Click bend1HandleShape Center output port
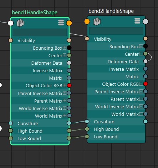Viewport: 158px width, 168px height. tap(69, 55)
